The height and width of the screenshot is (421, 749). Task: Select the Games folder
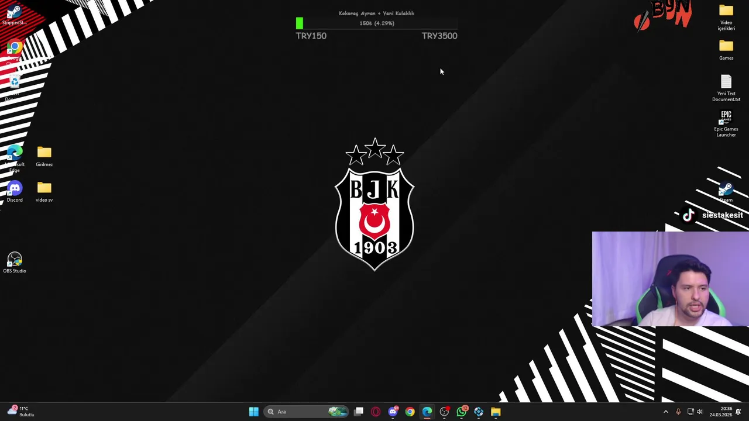tap(726, 50)
